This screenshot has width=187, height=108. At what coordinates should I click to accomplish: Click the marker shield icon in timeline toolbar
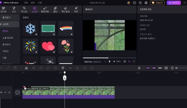[63, 68]
